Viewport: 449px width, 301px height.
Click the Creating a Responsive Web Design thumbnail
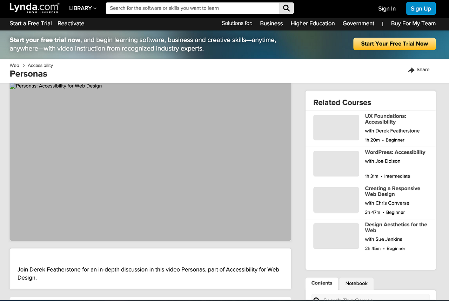[x=336, y=200]
